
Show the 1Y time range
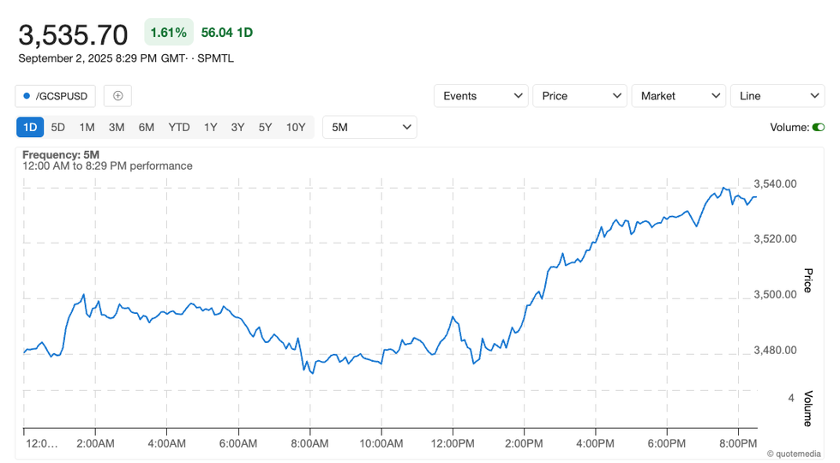[x=210, y=128]
